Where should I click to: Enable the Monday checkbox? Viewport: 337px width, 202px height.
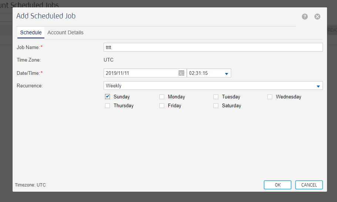tap(162, 97)
